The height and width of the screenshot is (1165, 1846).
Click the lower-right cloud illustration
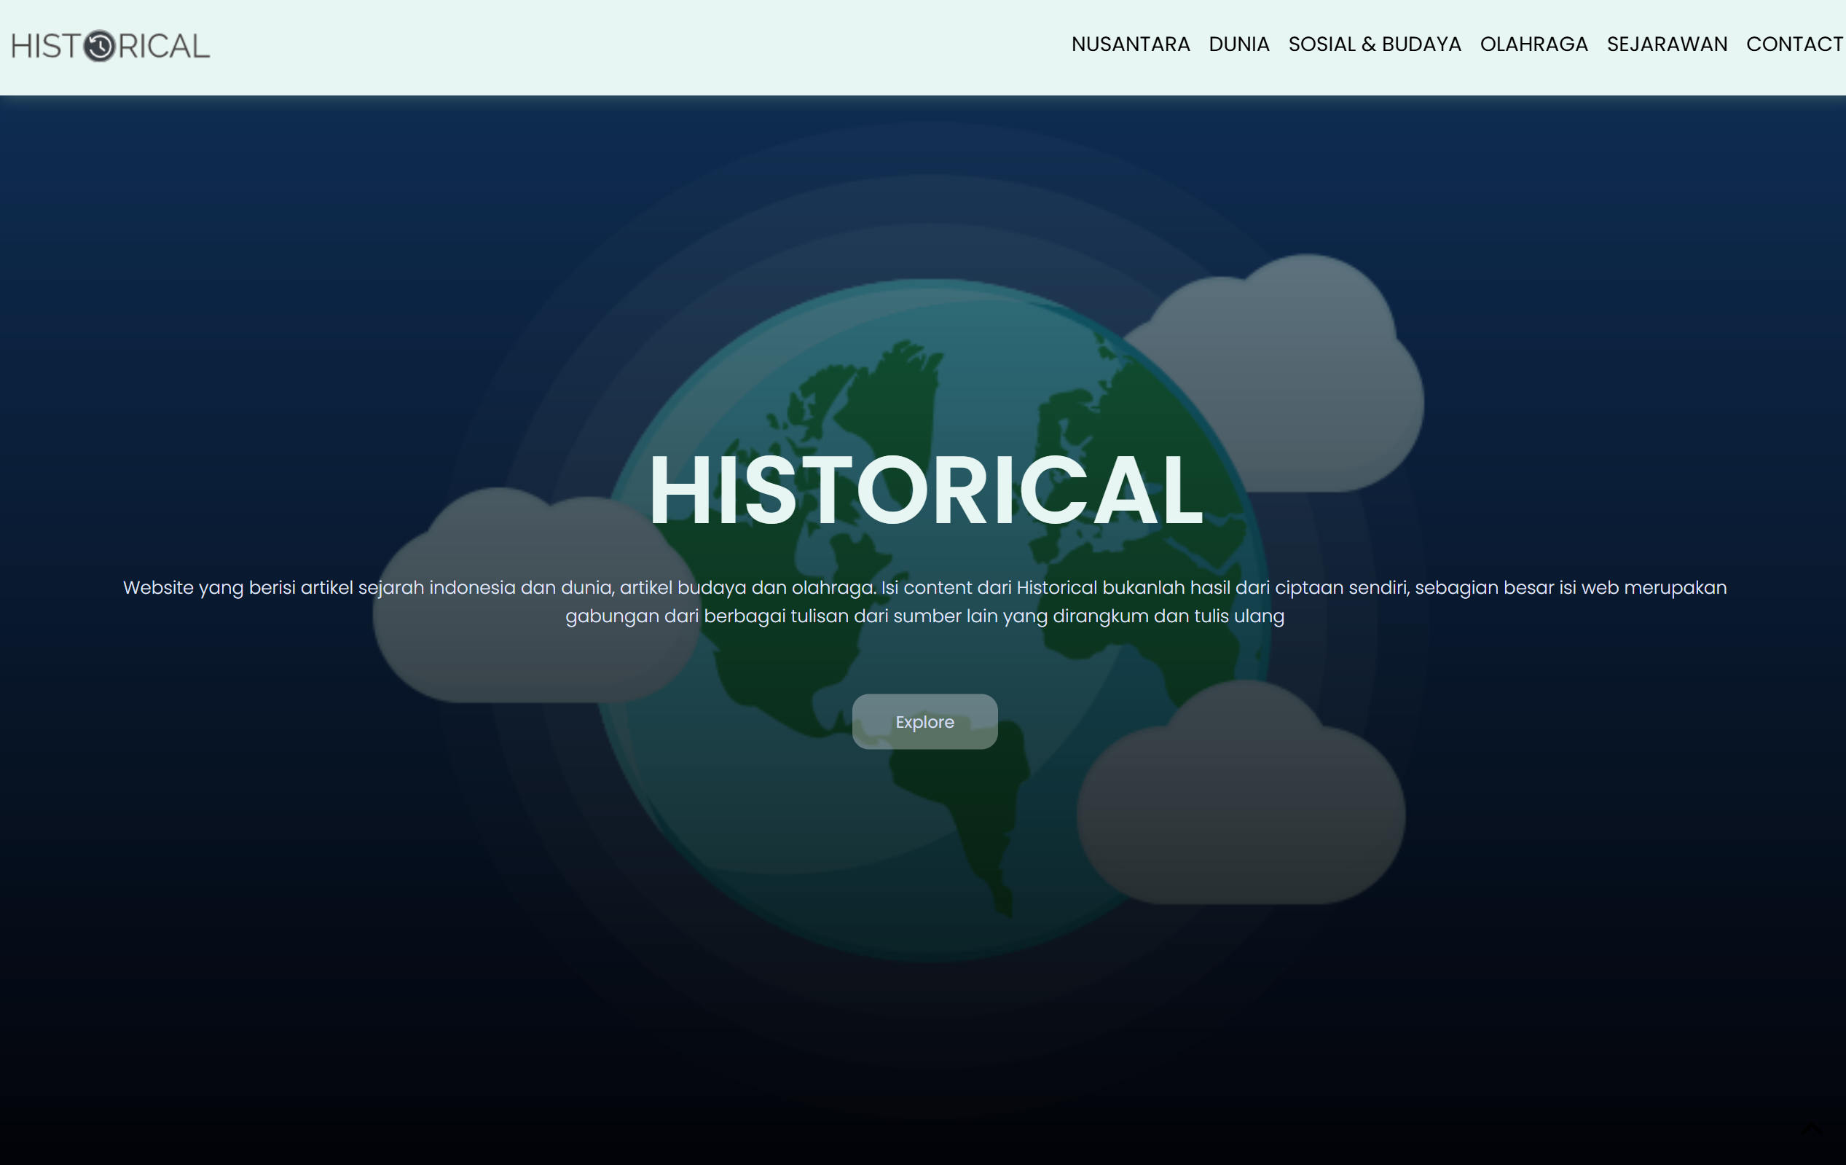1242,813
